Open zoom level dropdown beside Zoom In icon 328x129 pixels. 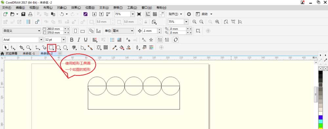tap(186, 22)
